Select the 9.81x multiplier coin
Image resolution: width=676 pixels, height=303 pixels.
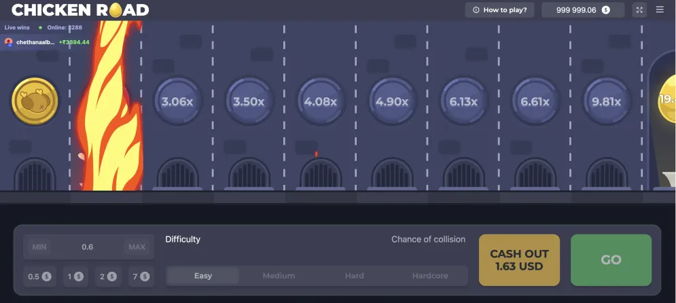tap(607, 101)
